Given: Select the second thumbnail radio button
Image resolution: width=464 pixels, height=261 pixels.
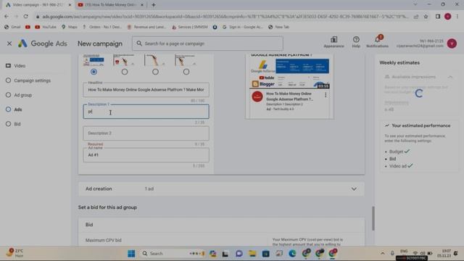Looking at the screenshot, I should point(125,72).
